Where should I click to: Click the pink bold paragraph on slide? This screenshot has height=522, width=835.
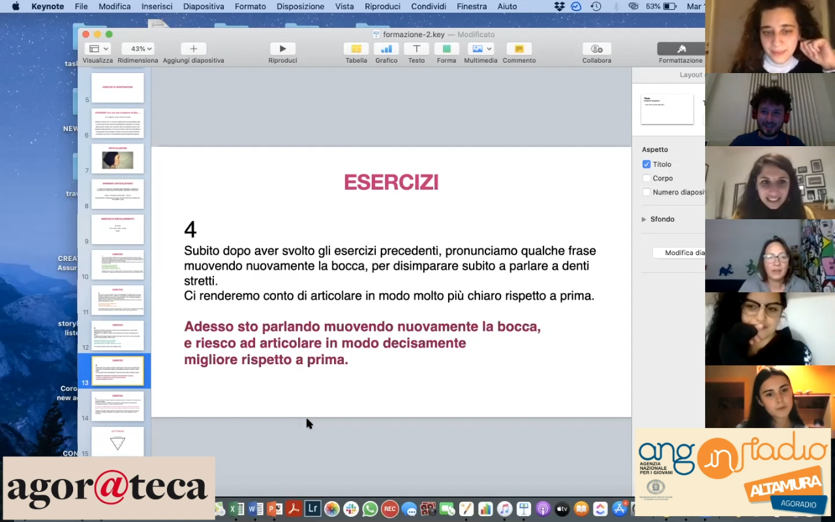pos(362,343)
